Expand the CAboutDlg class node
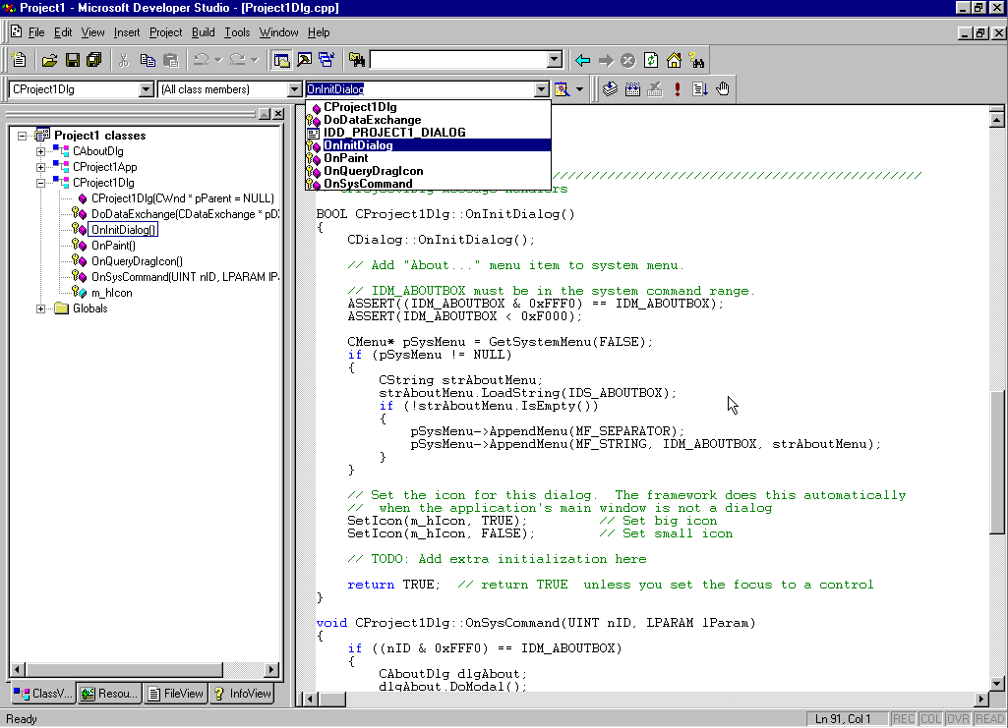Viewport: 1008px width, 728px height. [x=40, y=151]
